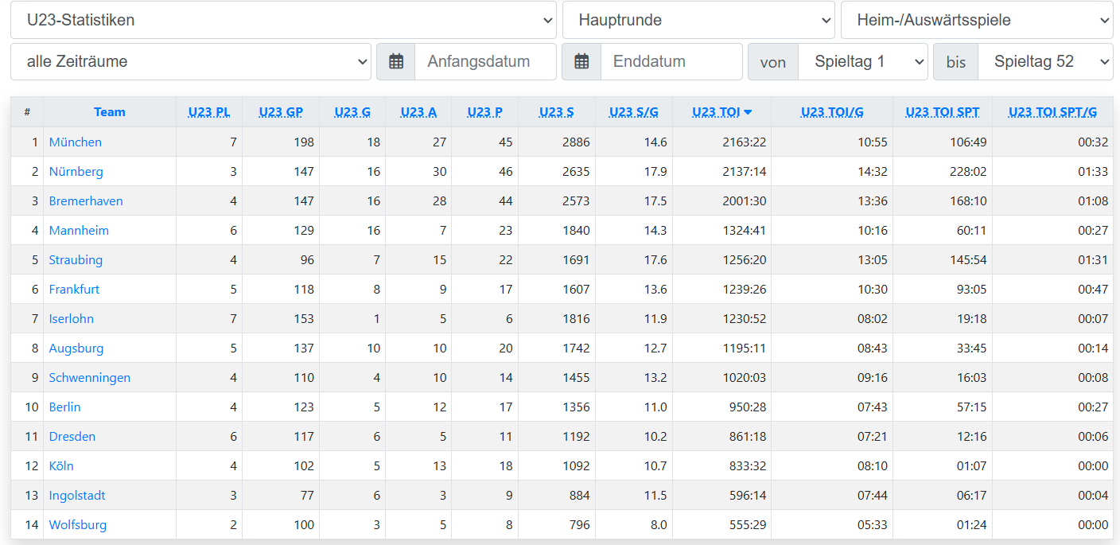1120x545 pixels.
Task: Expand the Hauptrunde selector
Action: tap(698, 20)
